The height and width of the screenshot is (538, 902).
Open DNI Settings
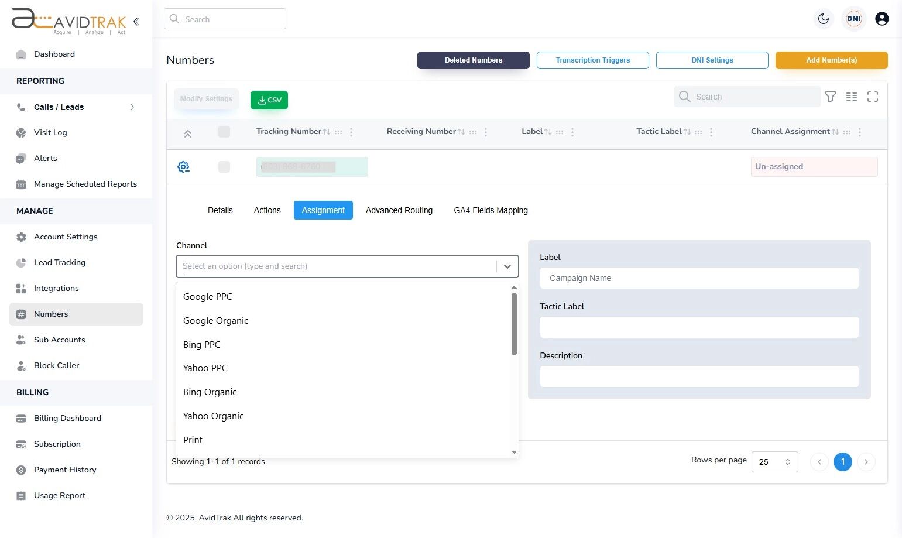coord(712,60)
